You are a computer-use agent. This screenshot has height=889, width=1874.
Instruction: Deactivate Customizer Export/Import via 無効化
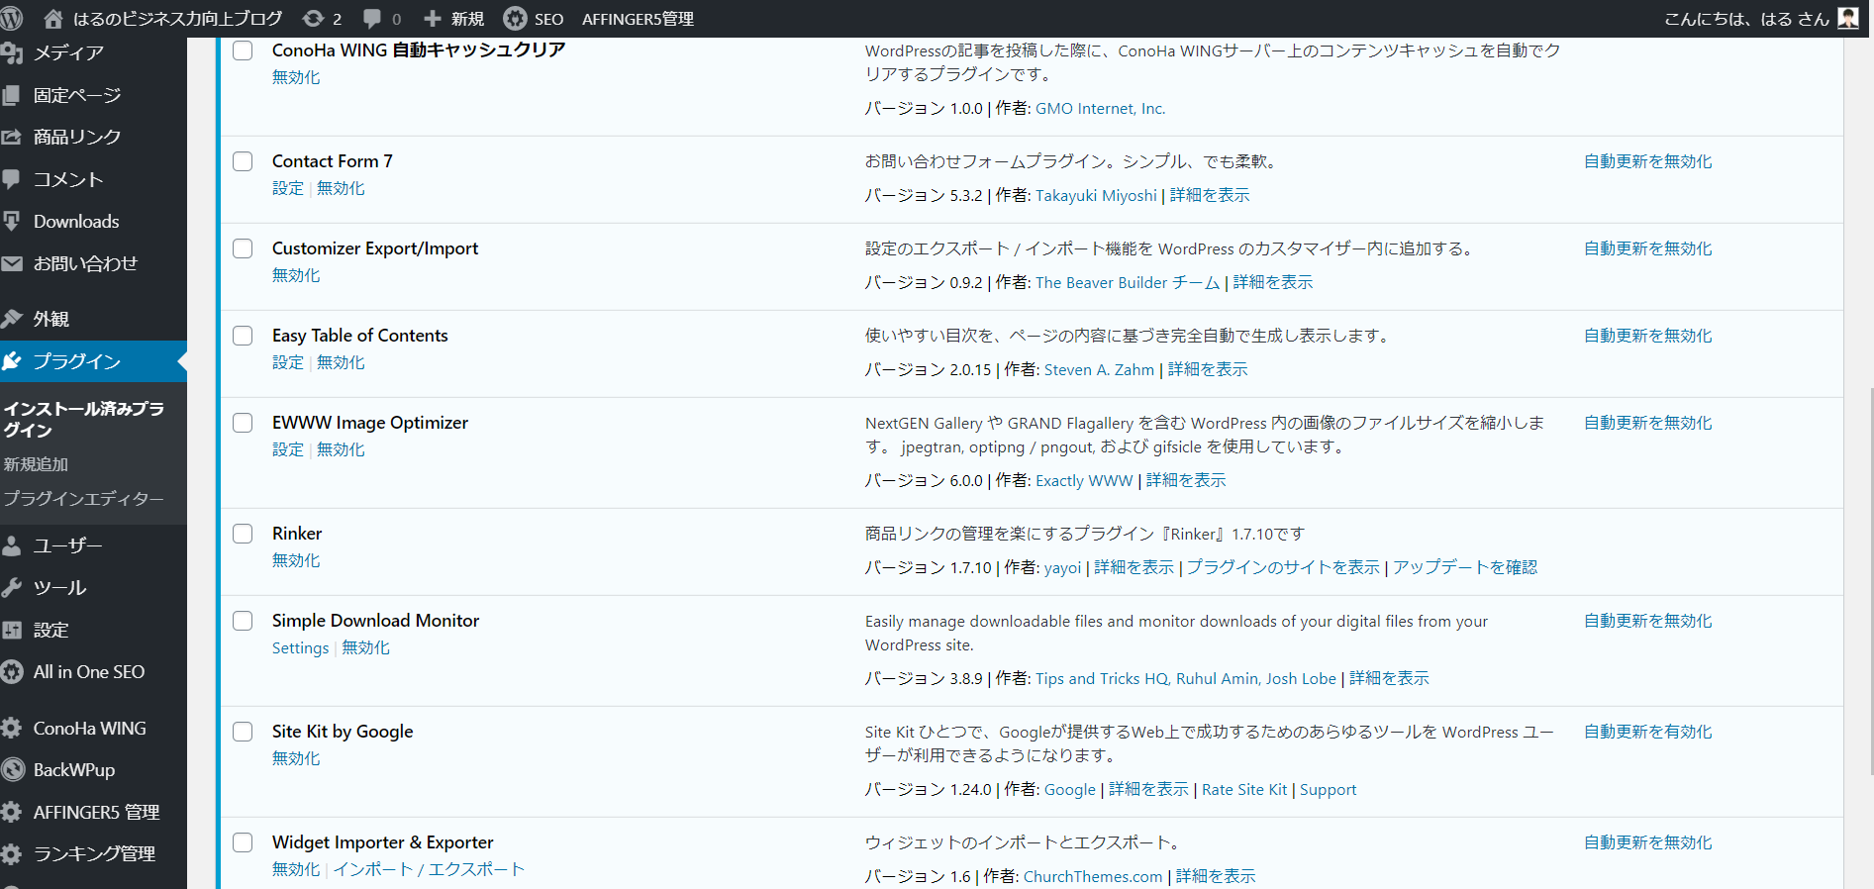296,275
